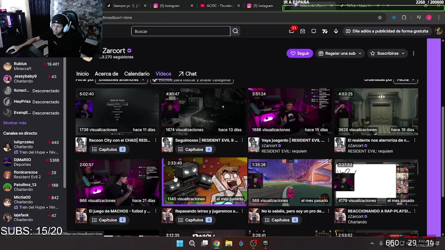The image size is (445, 250).
Task: Close the first Instagram tab
Action: (x=192, y=6)
